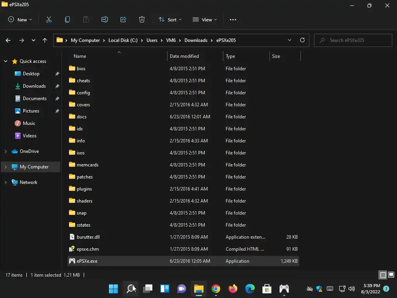Click the Paste clipboard icon
This screenshot has height=298, width=397.
click(x=86, y=19)
